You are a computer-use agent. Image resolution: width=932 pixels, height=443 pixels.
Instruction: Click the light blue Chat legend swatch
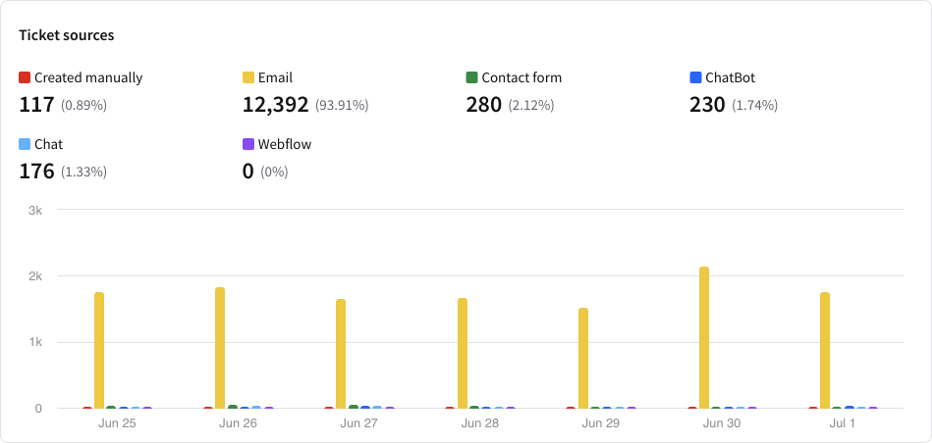(x=25, y=144)
